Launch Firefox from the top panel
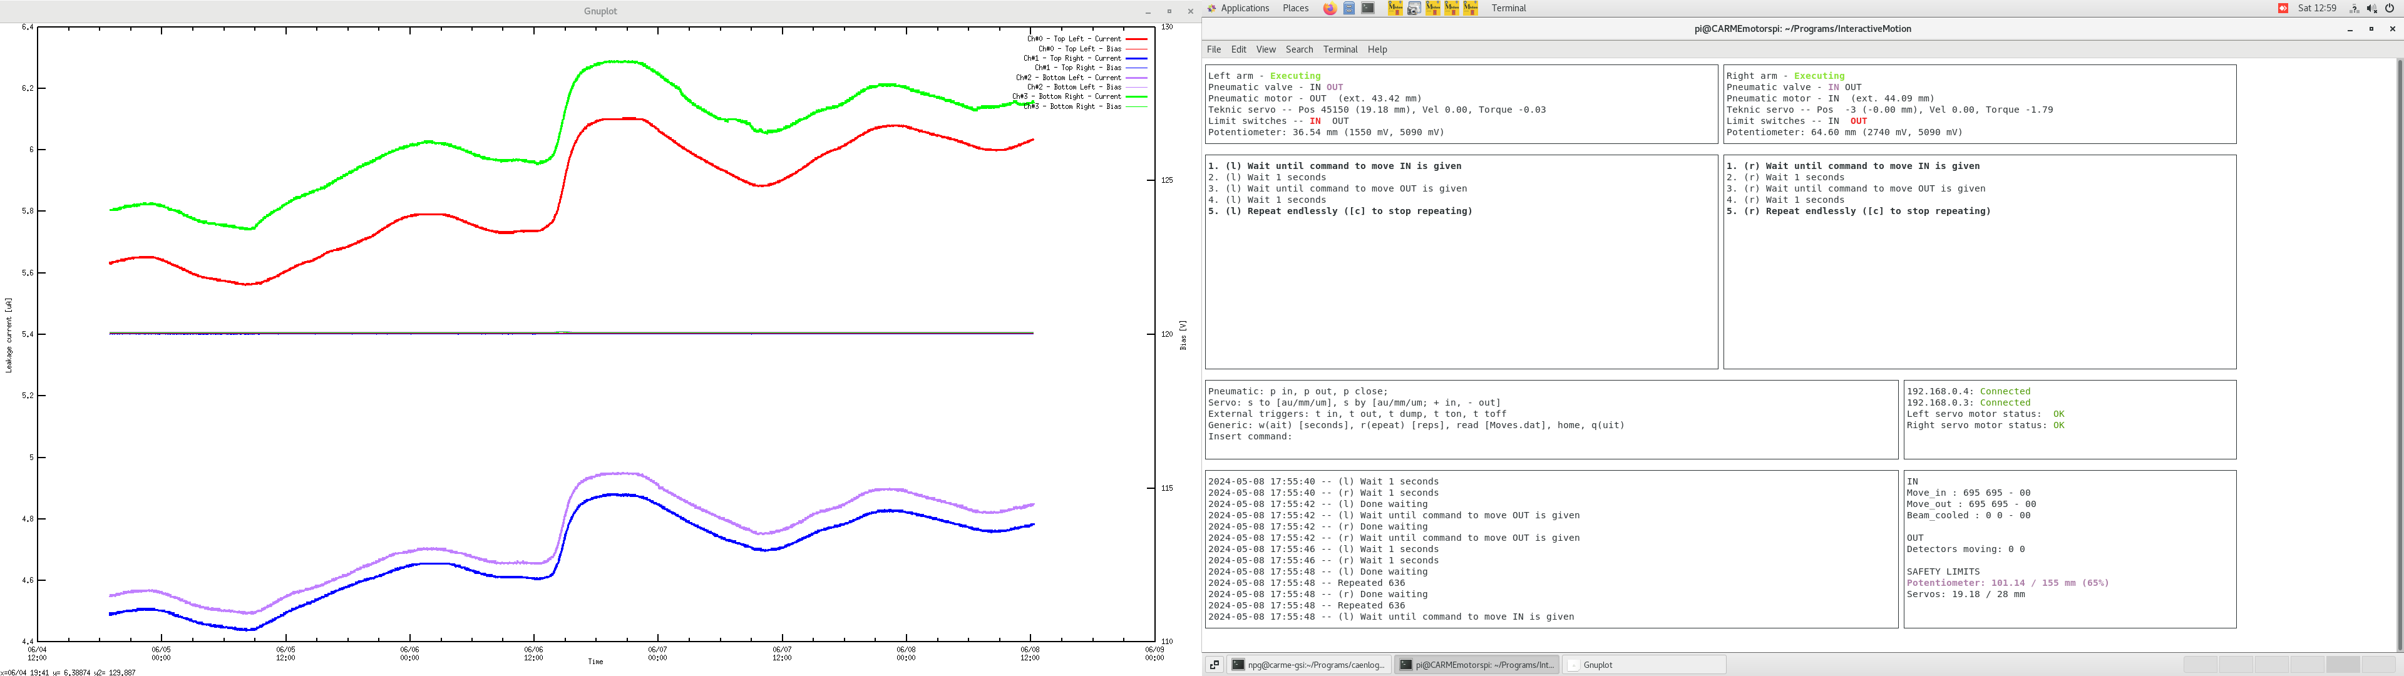Image resolution: width=2404 pixels, height=676 pixels. [x=1330, y=8]
